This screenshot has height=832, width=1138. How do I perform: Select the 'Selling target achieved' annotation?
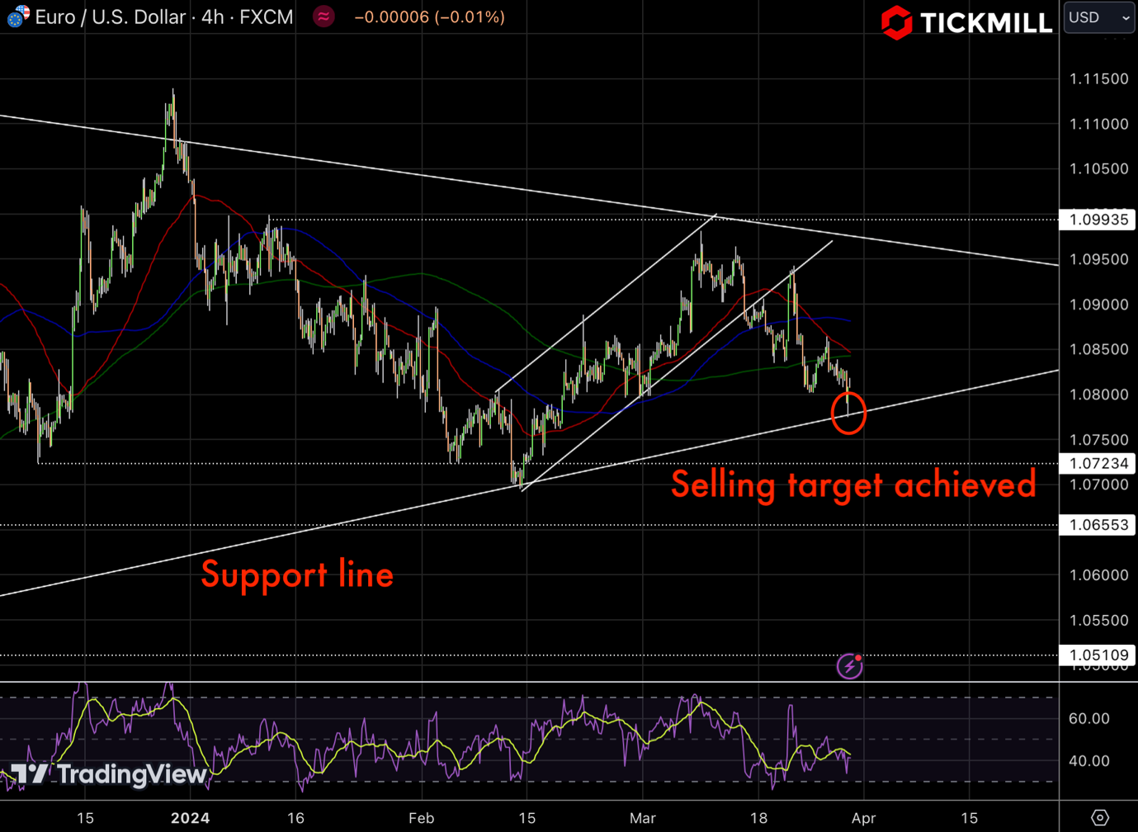pos(853,484)
